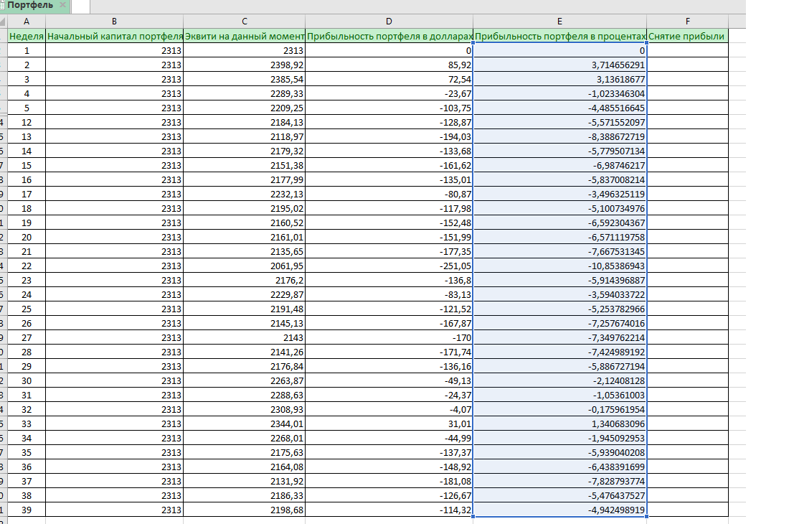Click the Начальный капитал портфеля header cell

[x=114, y=36]
